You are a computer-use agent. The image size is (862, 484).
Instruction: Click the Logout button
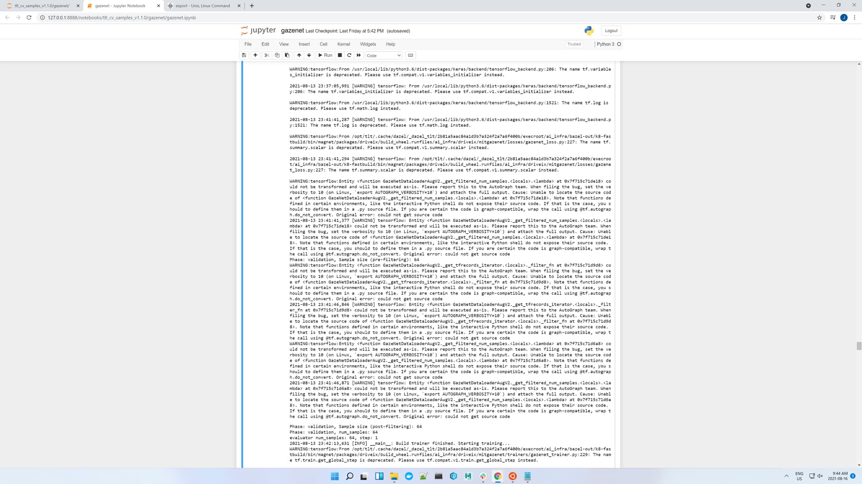[611, 30]
